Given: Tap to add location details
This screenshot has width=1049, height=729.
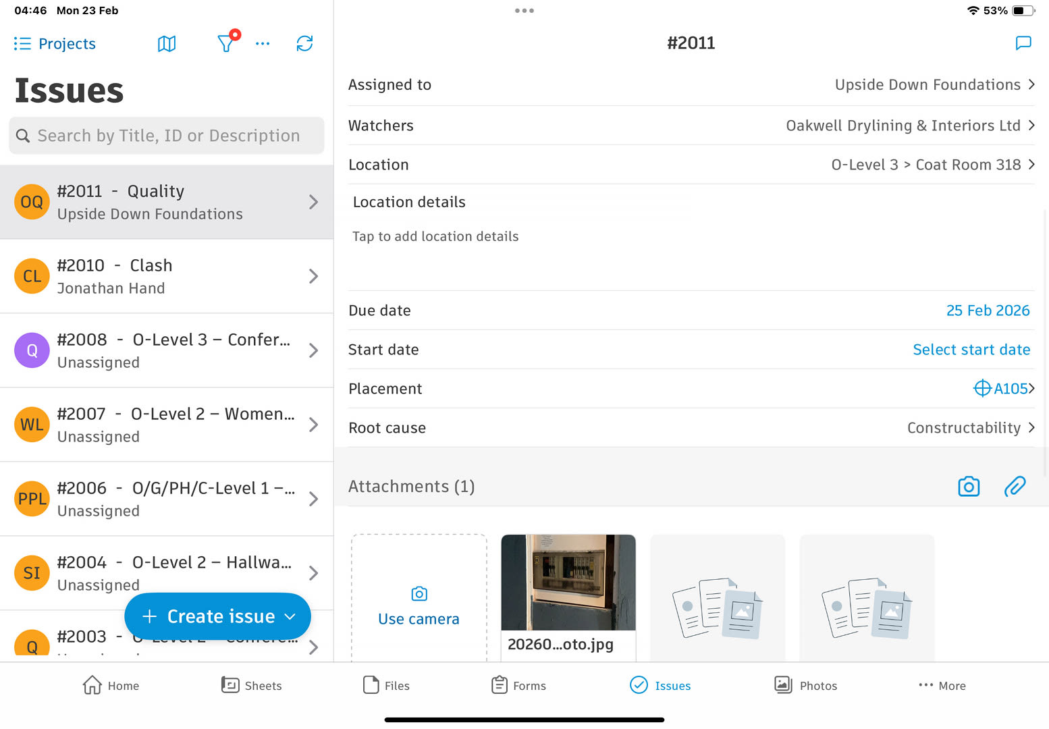Looking at the screenshot, I should 435,236.
